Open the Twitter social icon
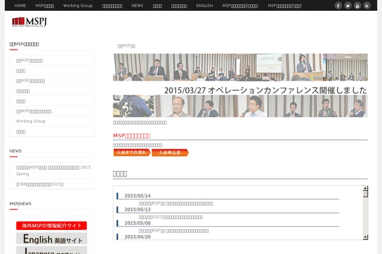Viewport: 382px width, 254px height. click(348, 5)
